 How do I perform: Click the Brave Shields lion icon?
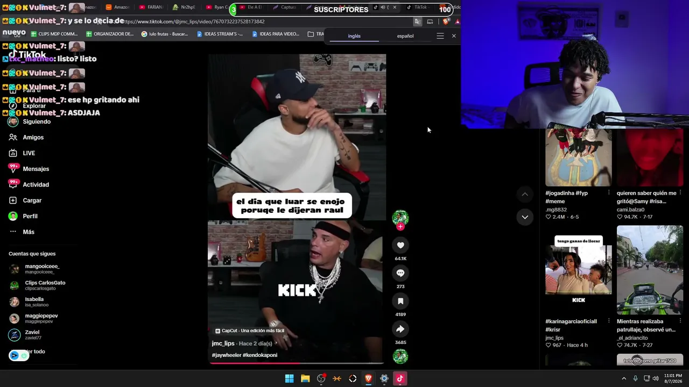[446, 21]
